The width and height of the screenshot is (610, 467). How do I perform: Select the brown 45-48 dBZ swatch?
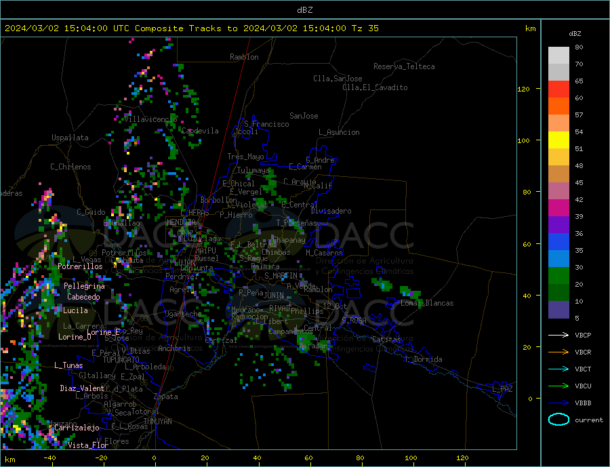pyautogui.click(x=558, y=174)
